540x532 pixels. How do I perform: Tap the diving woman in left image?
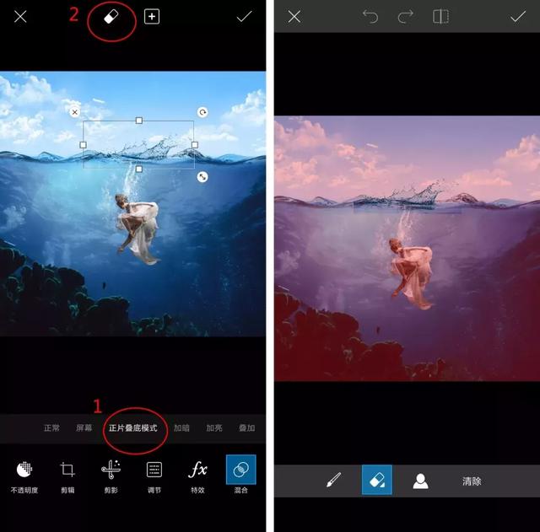pyautogui.click(x=138, y=228)
